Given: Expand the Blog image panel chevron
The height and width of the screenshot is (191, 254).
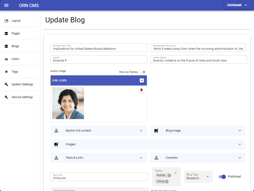Looking at the screenshot, I should 240,131.
